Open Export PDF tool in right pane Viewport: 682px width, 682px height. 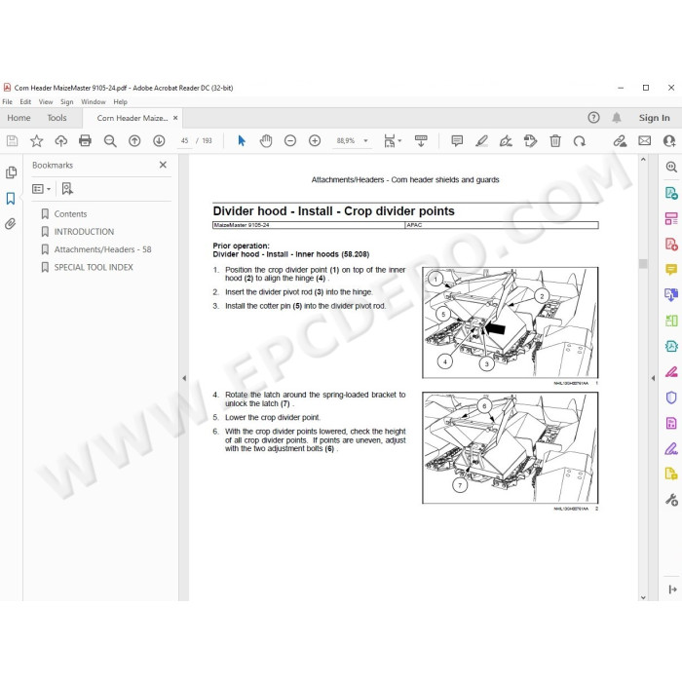(671, 193)
